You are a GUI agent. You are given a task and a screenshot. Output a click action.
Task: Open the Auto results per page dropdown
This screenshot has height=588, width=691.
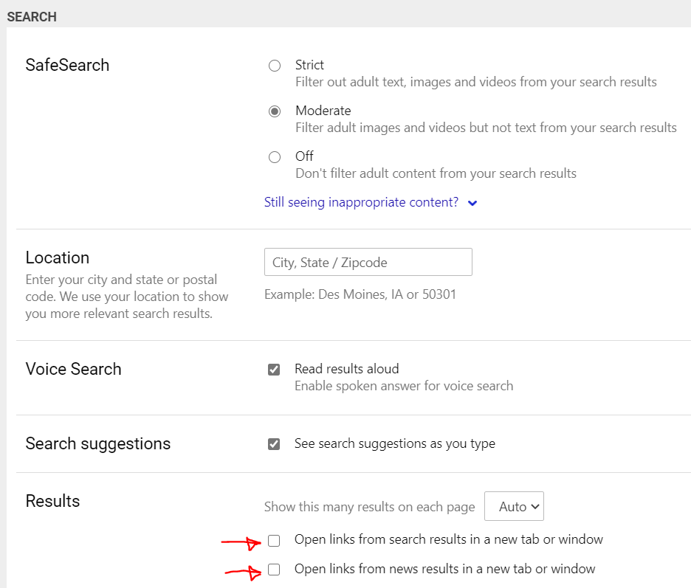pos(514,506)
